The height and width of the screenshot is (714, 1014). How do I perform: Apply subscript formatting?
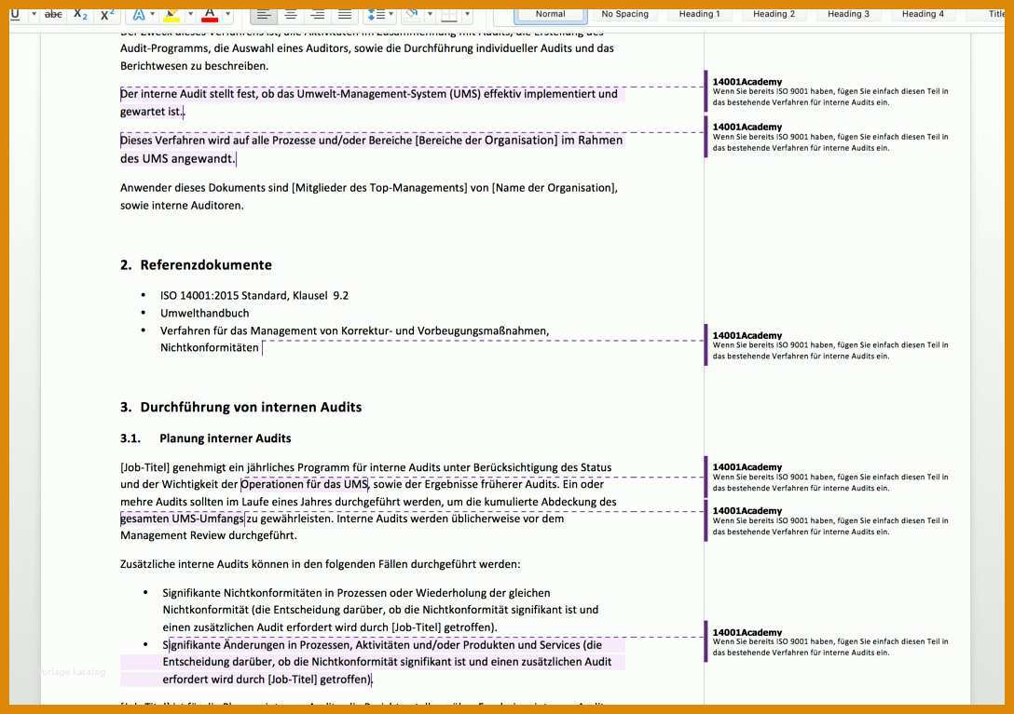coord(81,14)
